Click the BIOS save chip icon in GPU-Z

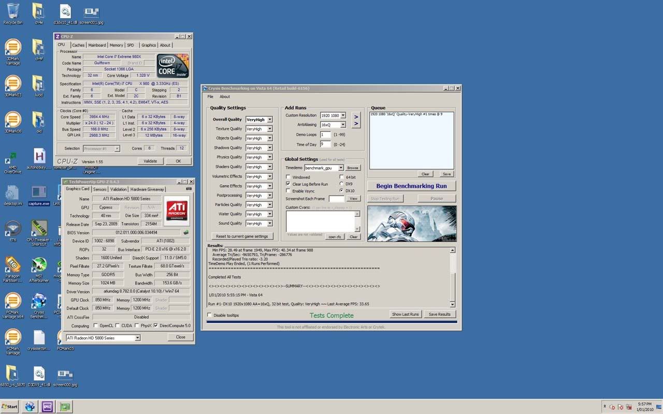[186, 233]
